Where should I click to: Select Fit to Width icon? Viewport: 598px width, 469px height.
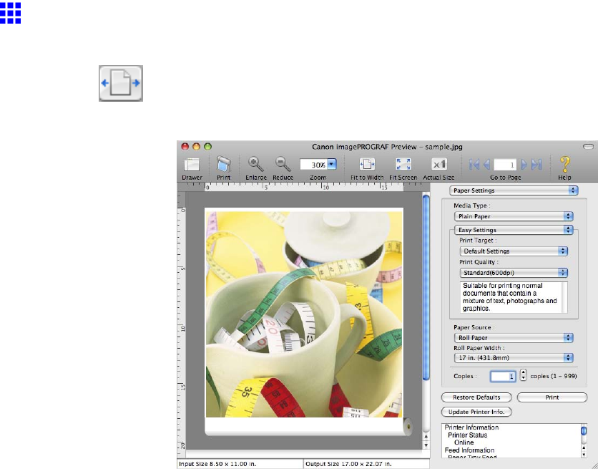point(367,164)
